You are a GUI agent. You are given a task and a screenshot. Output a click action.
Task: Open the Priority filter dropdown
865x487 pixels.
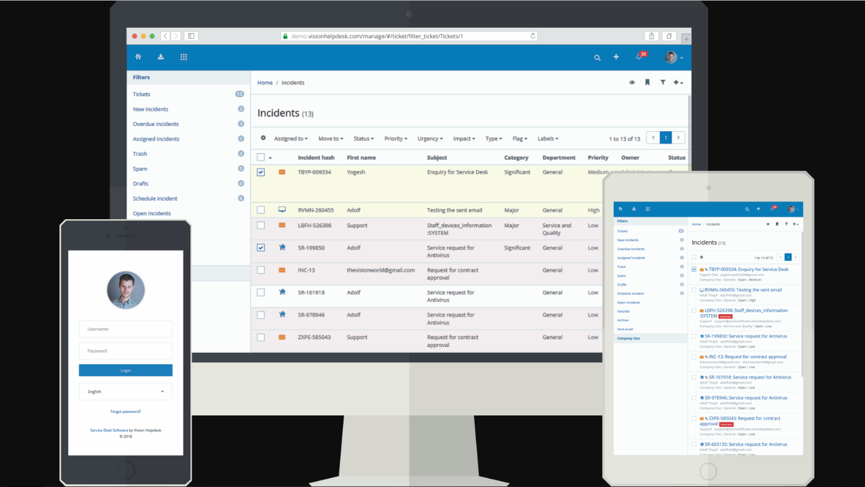[395, 139]
